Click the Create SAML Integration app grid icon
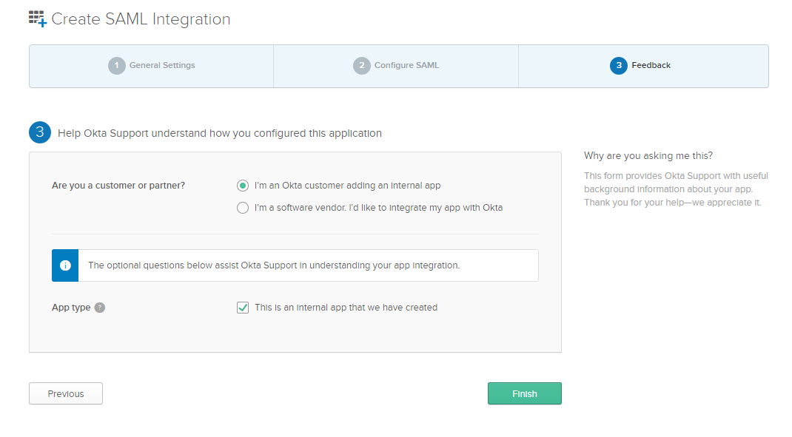Viewport: 792px width, 437px height. tap(38, 18)
